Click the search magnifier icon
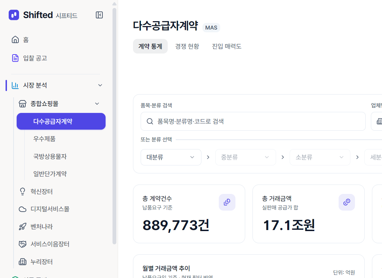 150,121
